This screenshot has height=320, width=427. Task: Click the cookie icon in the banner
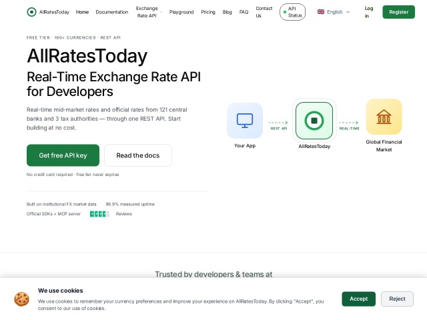point(22,299)
